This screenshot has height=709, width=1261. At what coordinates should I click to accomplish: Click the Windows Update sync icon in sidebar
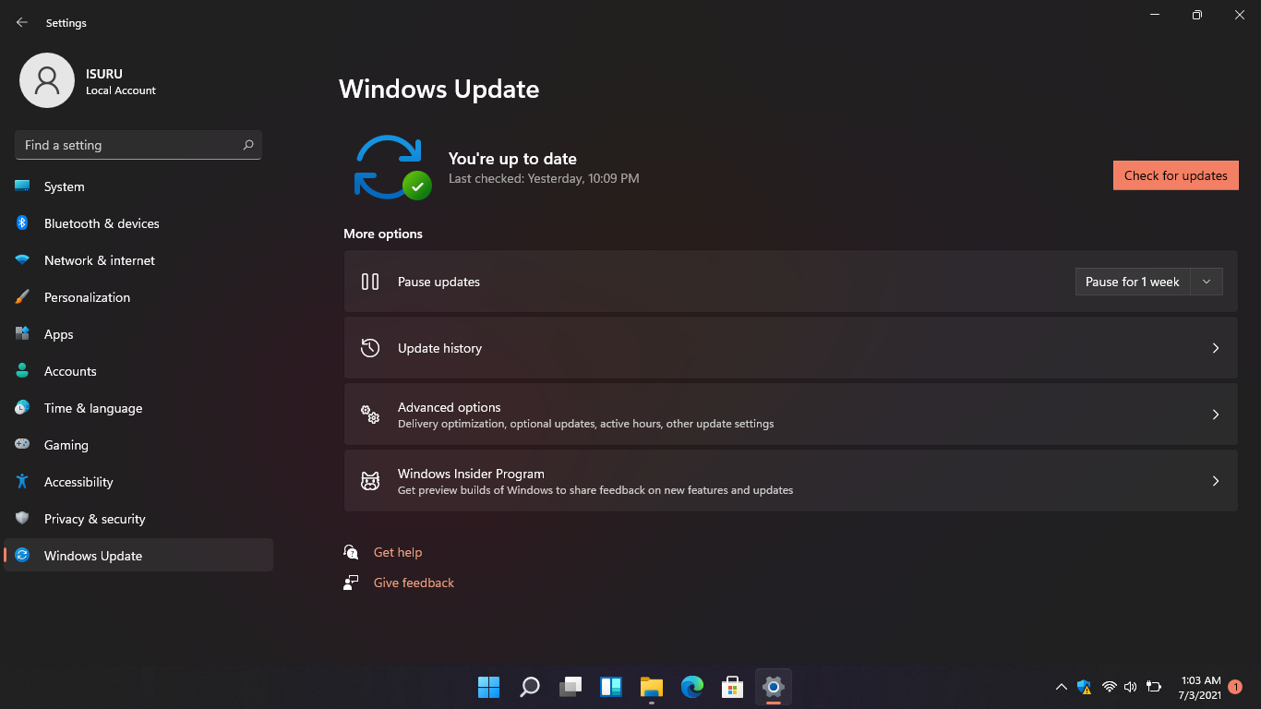tap(22, 556)
